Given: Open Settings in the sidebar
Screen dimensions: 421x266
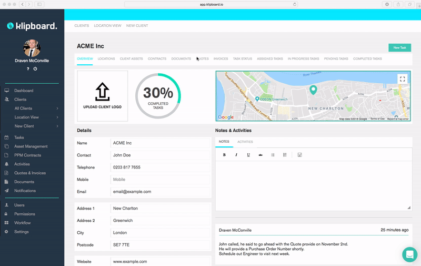Looking at the screenshot, I should click(x=21, y=232).
